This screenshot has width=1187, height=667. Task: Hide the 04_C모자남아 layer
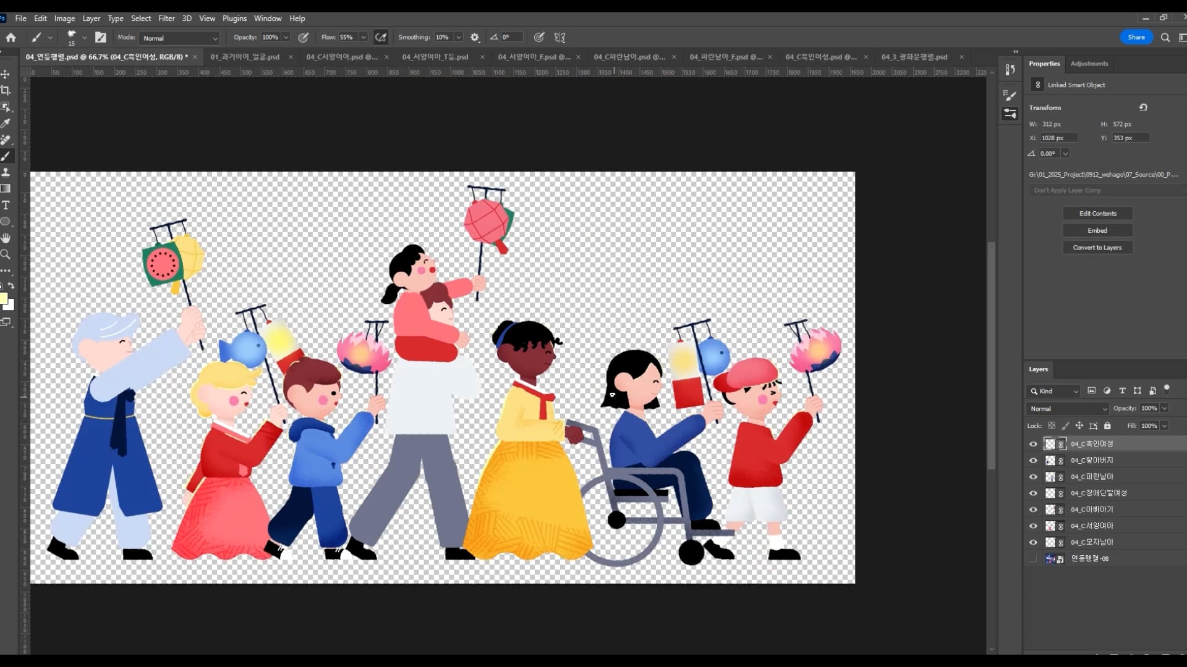click(1033, 542)
